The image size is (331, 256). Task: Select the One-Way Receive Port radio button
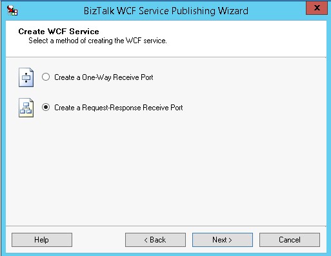[46, 77]
